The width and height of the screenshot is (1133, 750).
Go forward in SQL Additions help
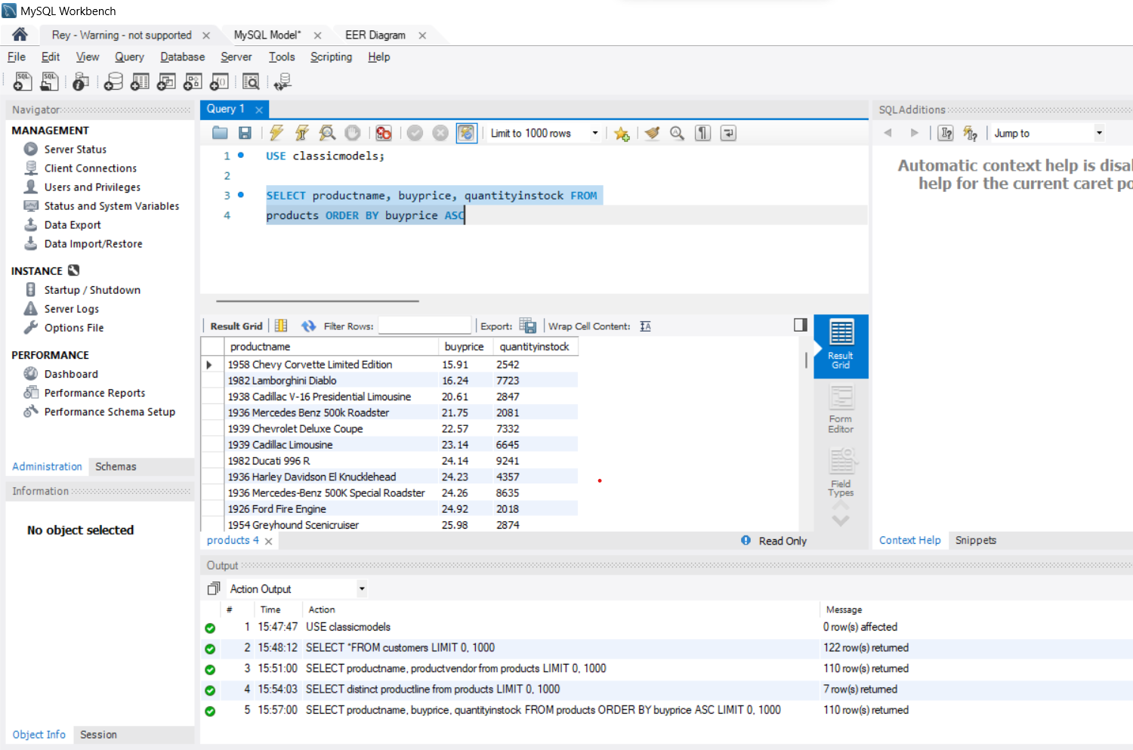(x=914, y=133)
